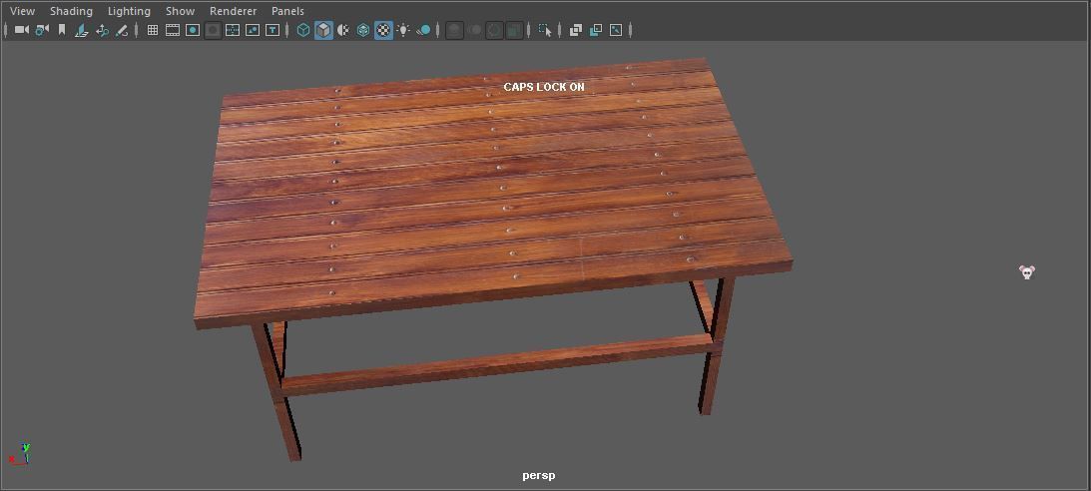
Task: Open the Lighting menu
Action: tap(129, 11)
